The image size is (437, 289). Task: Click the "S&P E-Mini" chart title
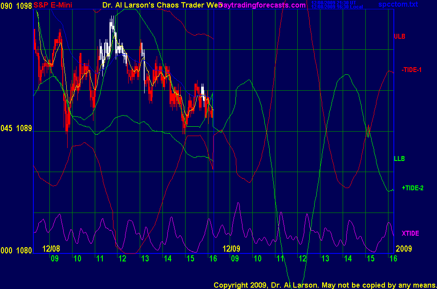[53, 5]
